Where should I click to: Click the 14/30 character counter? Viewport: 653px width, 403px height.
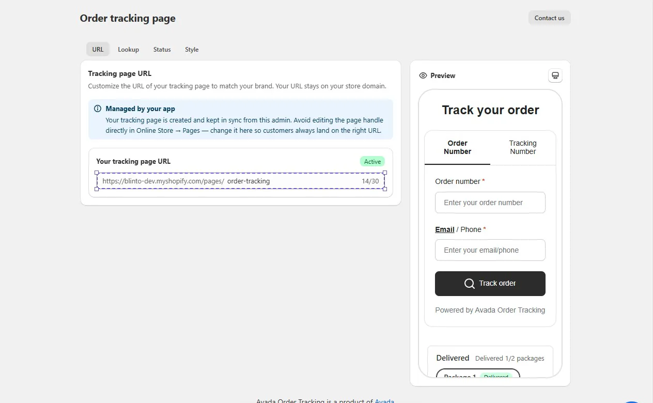[x=370, y=181]
